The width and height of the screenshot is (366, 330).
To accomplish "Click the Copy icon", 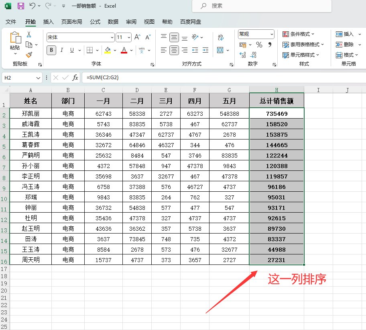I will 29,45.
